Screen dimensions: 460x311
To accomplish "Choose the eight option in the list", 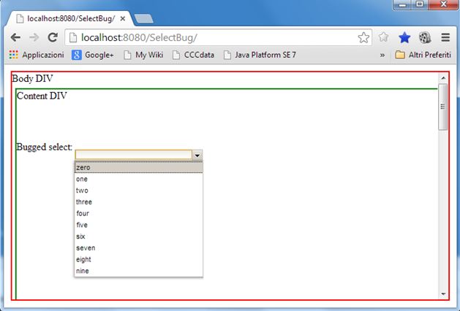I will click(x=138, y=259).
